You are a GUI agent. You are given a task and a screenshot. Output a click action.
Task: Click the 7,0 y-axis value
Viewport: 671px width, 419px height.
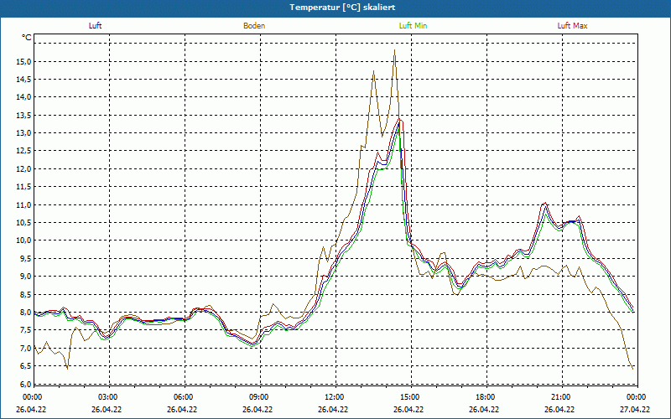coord(25,348)
